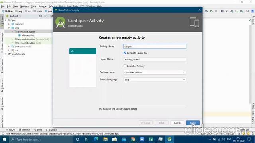Select the highlighted com.ankit.button package
The image size is (255, 143).
pyautogui.click(x=27, y=32)
